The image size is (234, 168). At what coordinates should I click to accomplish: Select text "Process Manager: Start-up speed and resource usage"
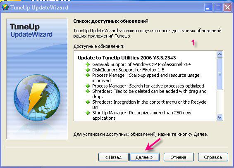click(146, 75)
